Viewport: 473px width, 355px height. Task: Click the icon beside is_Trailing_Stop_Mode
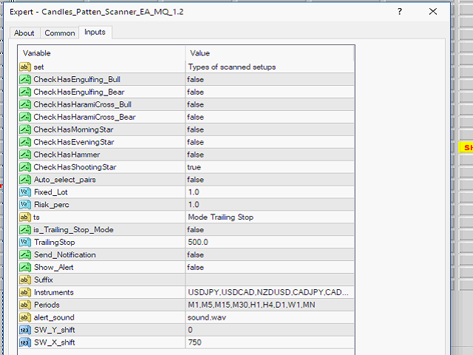(x=25, y=230)
